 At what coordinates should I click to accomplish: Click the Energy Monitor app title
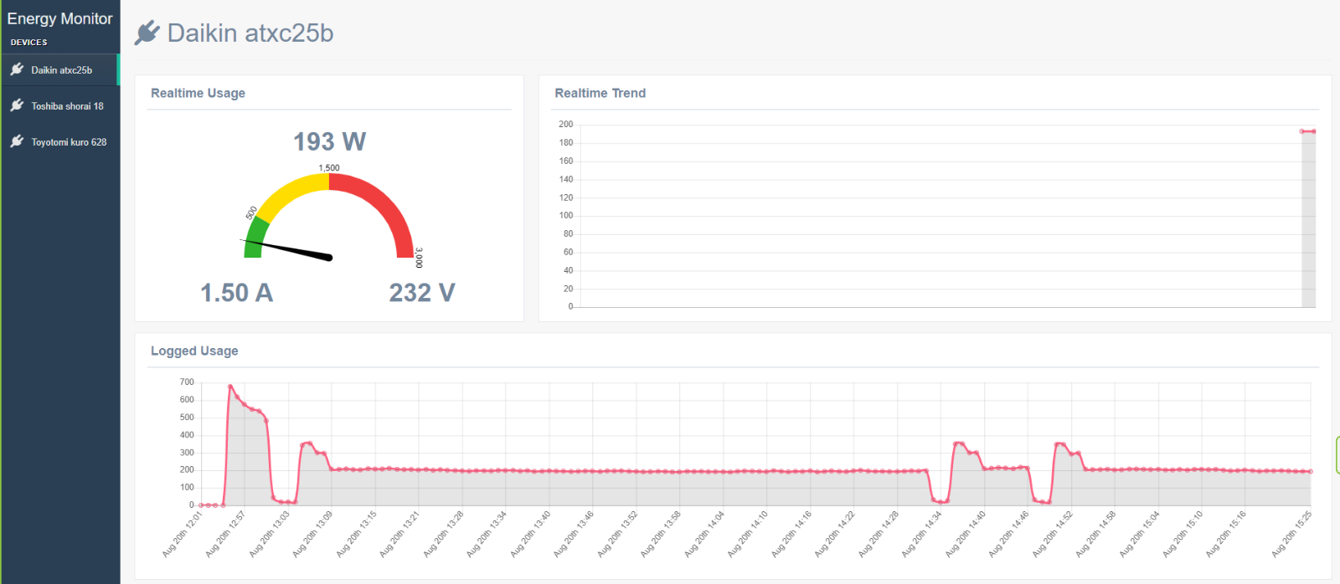coord(59,18)
